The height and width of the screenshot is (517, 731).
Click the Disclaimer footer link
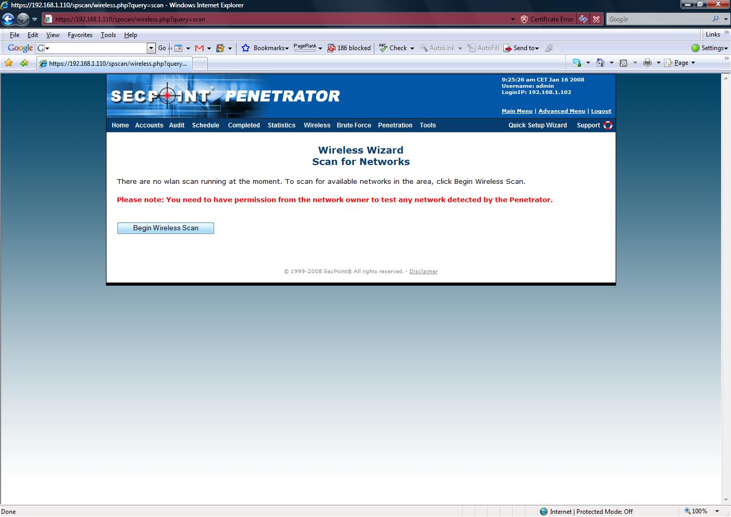[423, 272]
